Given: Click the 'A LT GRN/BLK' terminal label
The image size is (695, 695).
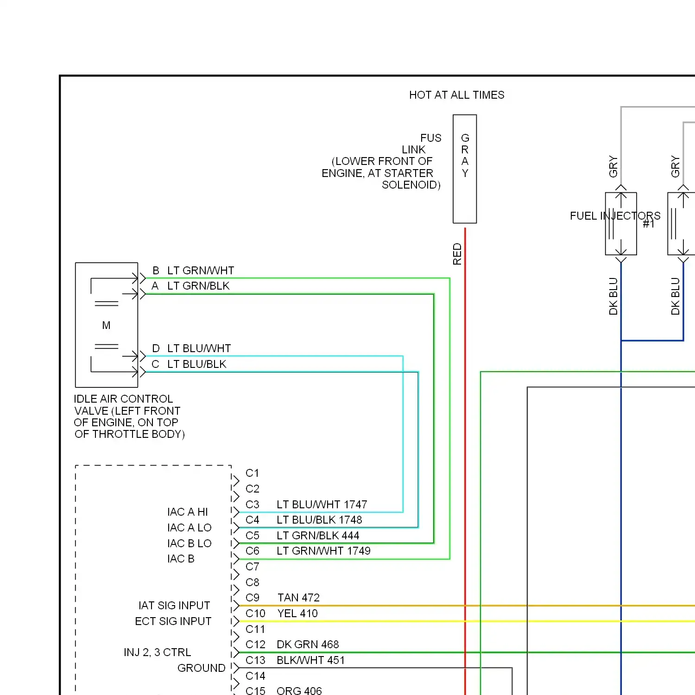Looking at the screenshot, I should [x=190, y=286].
